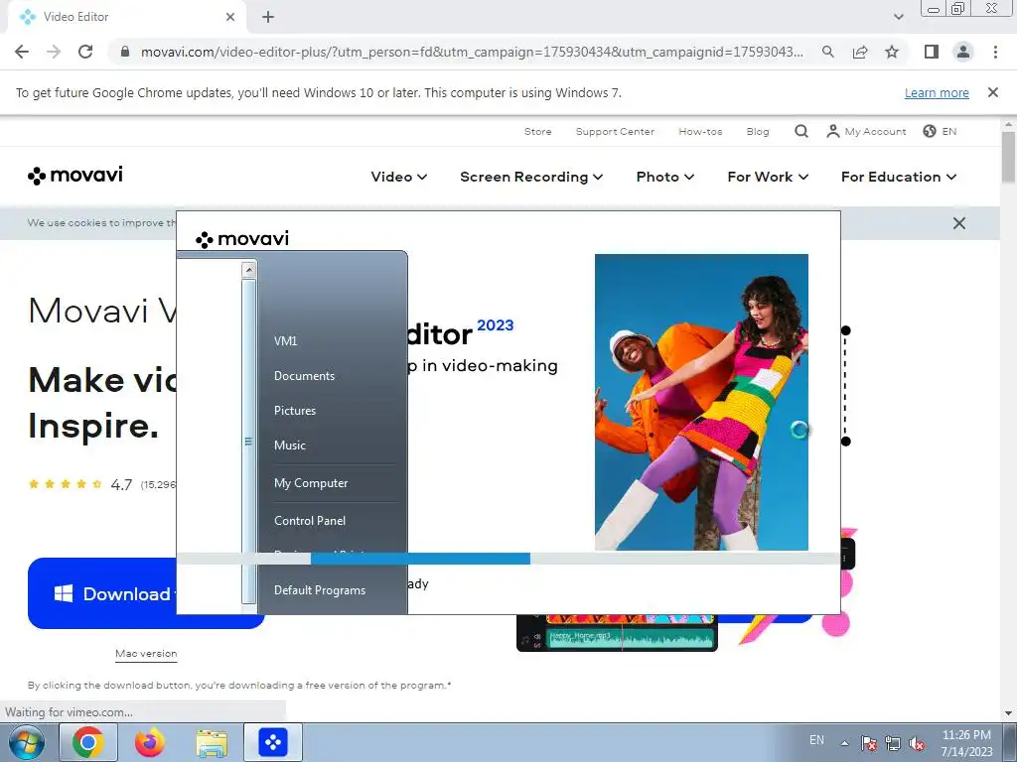Click the Windows Start button

26,742
